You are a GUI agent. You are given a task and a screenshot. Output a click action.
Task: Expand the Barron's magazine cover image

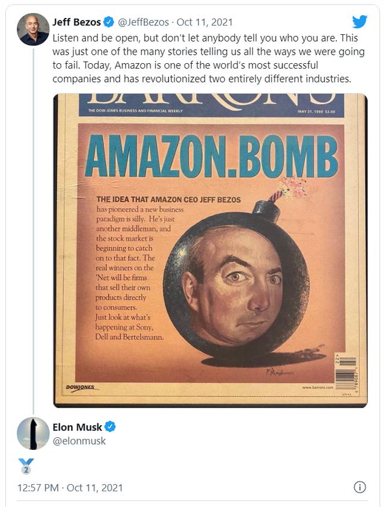(210, 250)
